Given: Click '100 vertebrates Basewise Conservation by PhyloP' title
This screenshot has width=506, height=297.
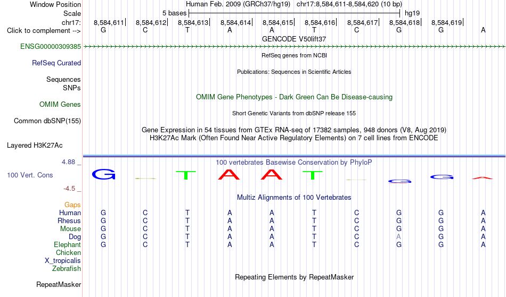Looking at the screenshot, I should (x=294, y=163).
